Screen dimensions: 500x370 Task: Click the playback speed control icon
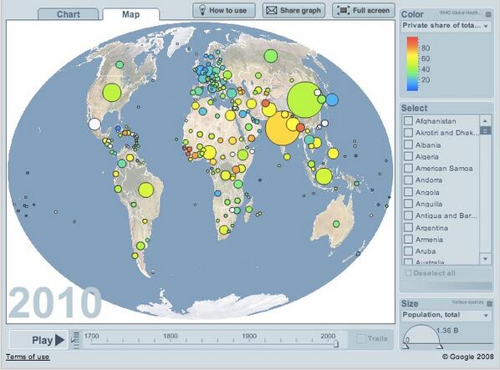pos(76,340)
